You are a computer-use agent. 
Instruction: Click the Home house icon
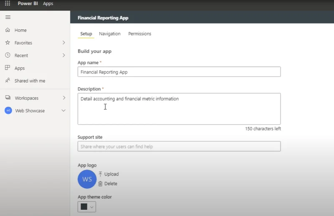[x=8, y=30]
